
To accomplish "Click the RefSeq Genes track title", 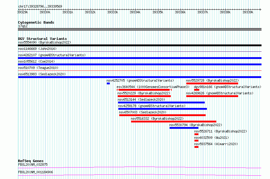I will 31,161.
